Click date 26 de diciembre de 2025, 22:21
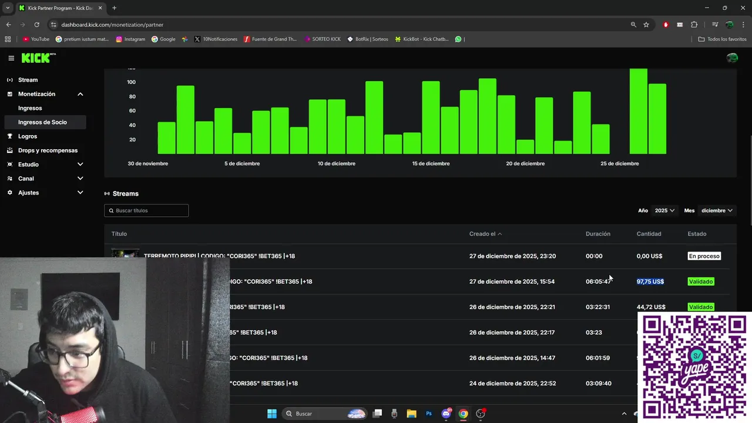Screen dimensions: 752x423 pos(512,307)
